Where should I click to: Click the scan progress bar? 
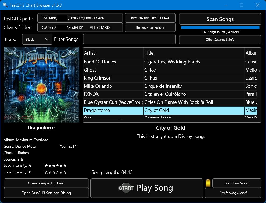[220, 27]
